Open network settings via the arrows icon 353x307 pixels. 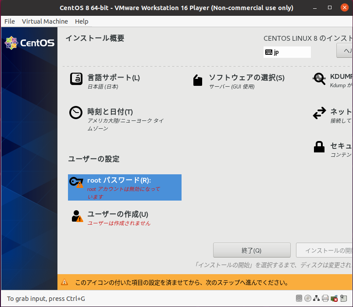pos(319,113)
